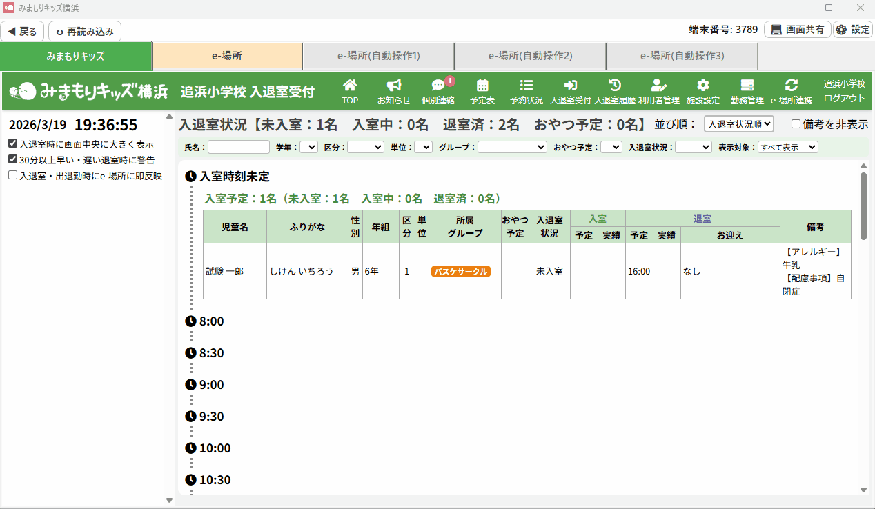The width and height of the screenshot is (875, 509).
Task: Open the 表示対象 dropdown
Action: (x=787, y=147)
